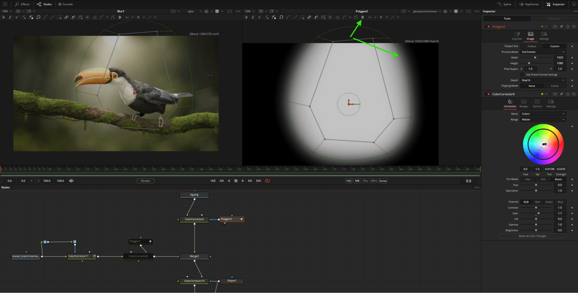The image size is (578, 293).
Task: Set Output Size to Default
Action: 532,46
